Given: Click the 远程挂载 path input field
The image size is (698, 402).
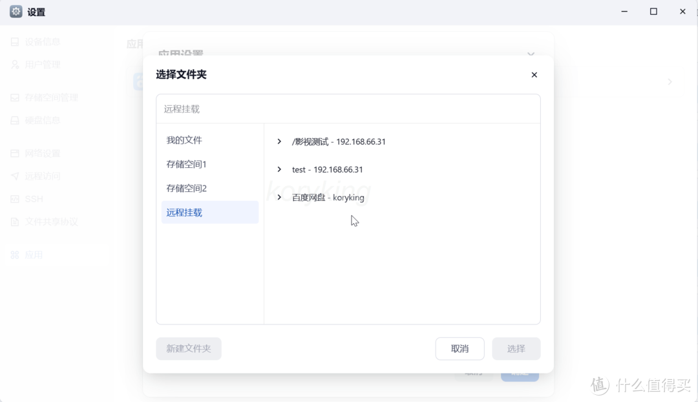Looking at the screenshot, I should [349, 108].
